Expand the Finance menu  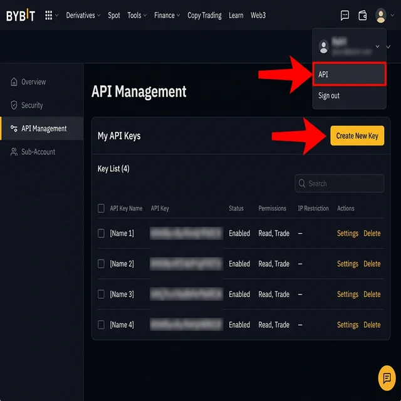point(167,15)
